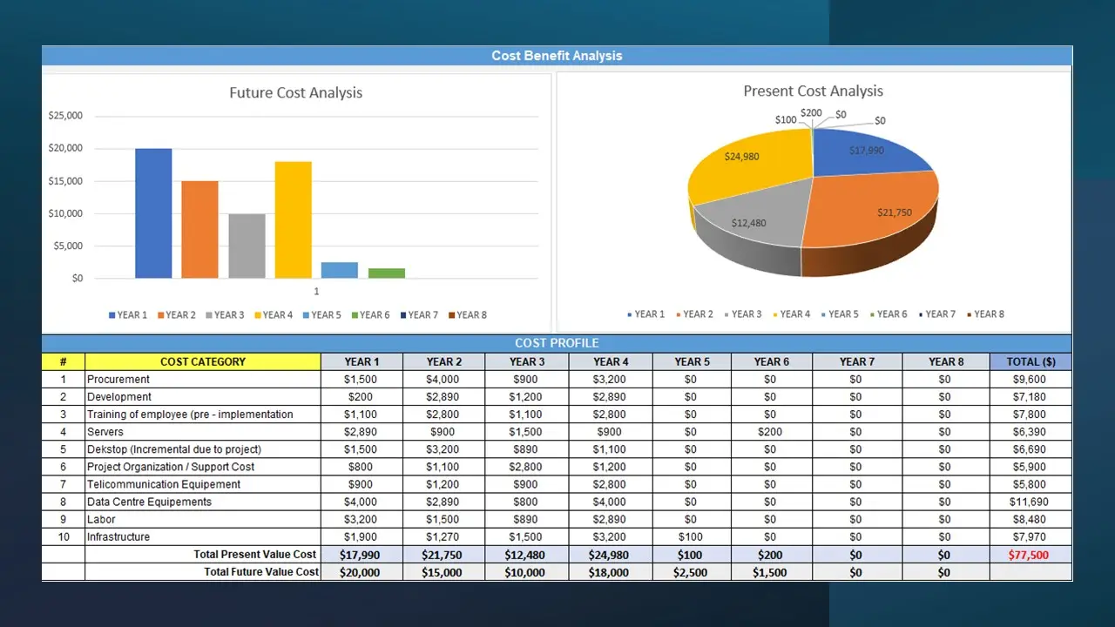The width and height of the screenshot is (1115, 627).
Task: Select the COST PROFILE section header
Action: [x=557, y=343]
